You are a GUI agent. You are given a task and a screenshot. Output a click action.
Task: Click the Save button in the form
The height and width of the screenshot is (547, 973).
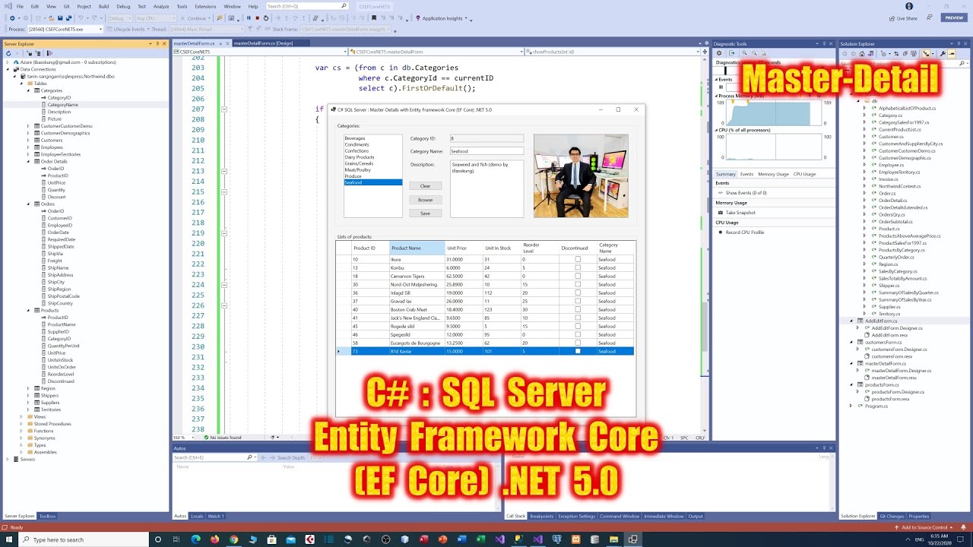(x=425, y=213)
